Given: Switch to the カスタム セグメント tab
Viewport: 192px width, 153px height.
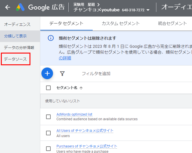Looking at the screenshot, I should click(120, 23).
